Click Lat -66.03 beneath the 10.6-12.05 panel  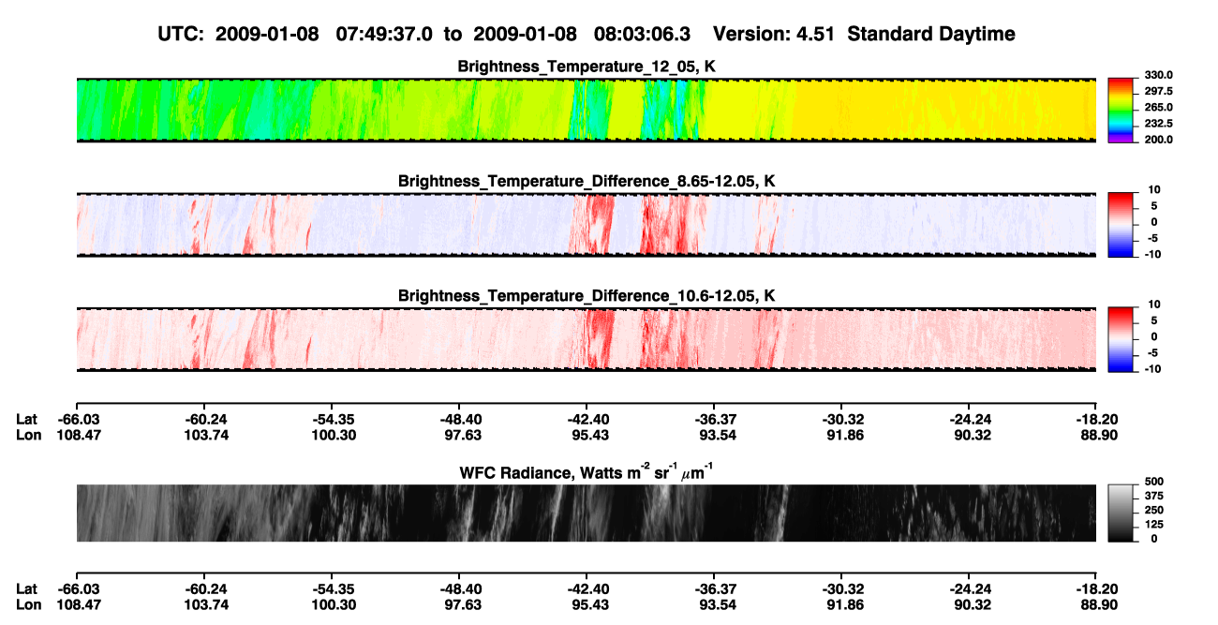click(x=78, y=420)
